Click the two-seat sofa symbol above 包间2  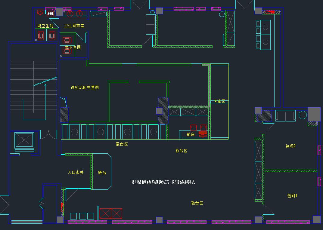coord(285,116)
